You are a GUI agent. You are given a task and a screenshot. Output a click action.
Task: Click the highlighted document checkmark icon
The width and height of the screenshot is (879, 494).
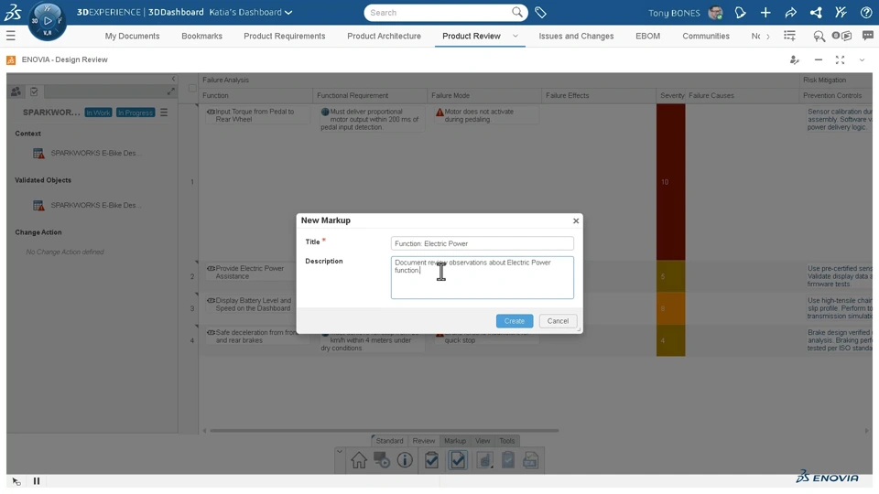(458, 460)
